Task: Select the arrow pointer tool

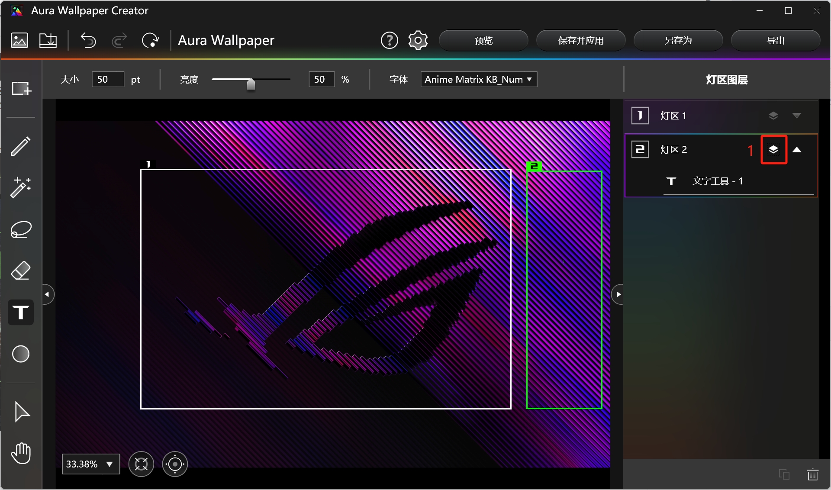Action: click(22, 412)
